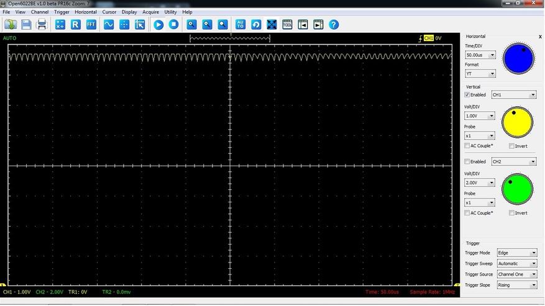Click the Print icon in toolbar
This screenshot has height=306, width=545.
[x=42, y=25]
